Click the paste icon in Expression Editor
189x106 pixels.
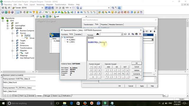136,34
